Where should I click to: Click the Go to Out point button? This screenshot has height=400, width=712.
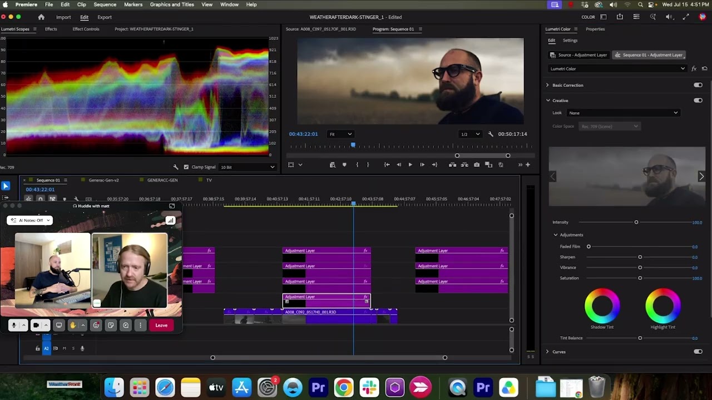434,164
